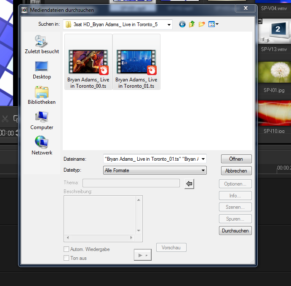Click the Abbrechen button

(x=236, y=170)
